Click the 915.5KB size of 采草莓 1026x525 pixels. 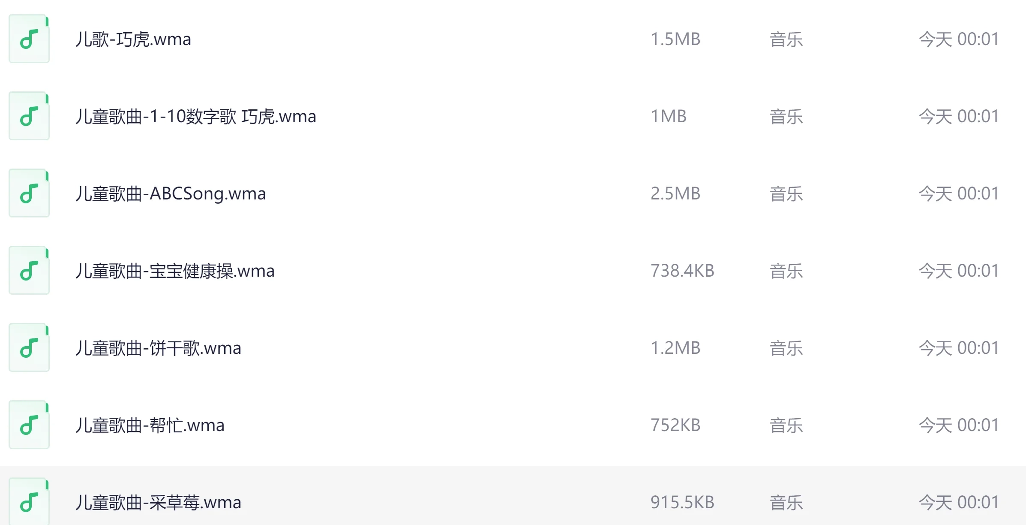pyautogui.click(x=682, y=502)
